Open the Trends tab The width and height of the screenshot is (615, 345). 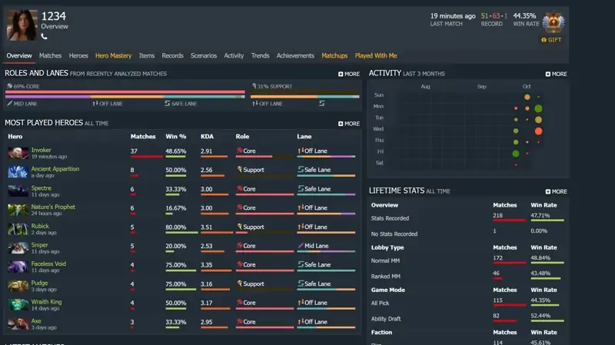coord(260,55)
